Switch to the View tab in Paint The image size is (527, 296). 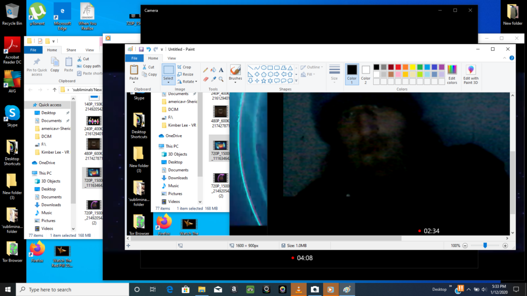172,58
